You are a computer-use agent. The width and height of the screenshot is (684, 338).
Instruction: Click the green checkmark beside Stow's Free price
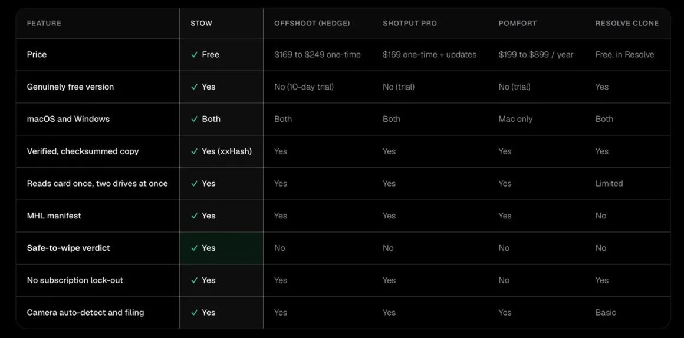pyautogui.click(x=194, y=55)
